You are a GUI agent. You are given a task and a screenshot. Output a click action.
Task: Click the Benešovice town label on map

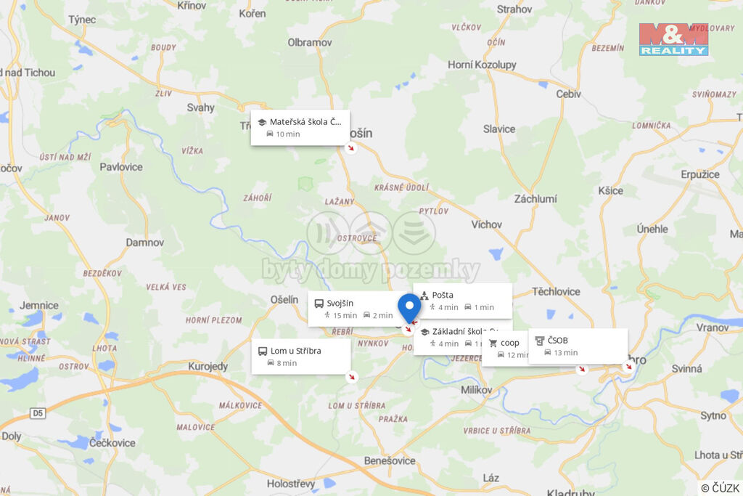click(390, 460)
